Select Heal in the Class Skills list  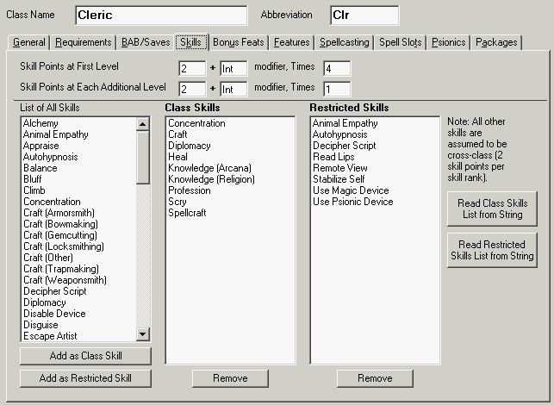(177, 157)
